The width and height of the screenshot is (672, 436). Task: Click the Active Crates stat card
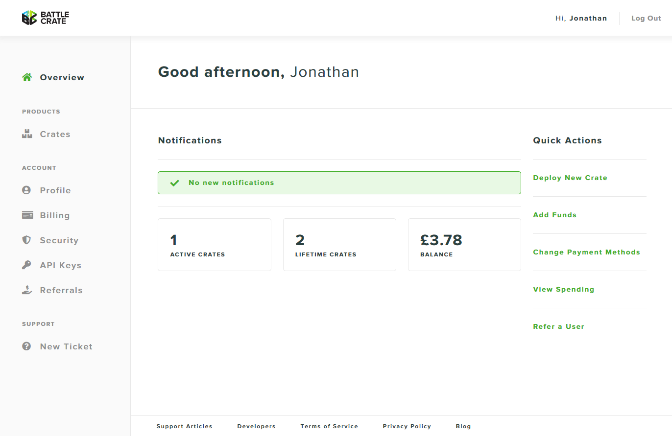(x=214, y=245)
